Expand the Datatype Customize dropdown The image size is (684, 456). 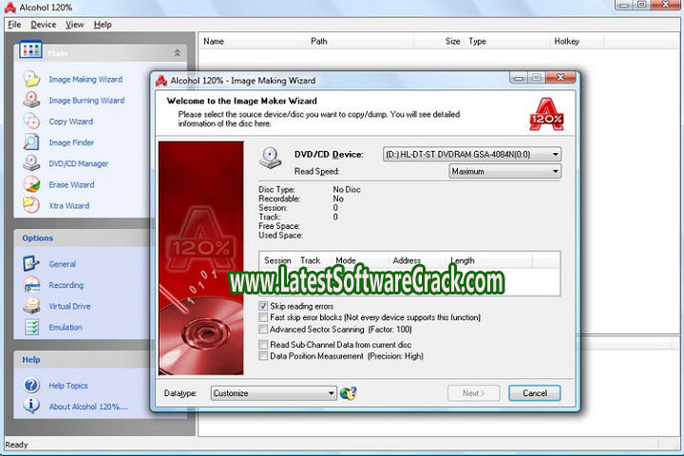click(x=331, y=393)
